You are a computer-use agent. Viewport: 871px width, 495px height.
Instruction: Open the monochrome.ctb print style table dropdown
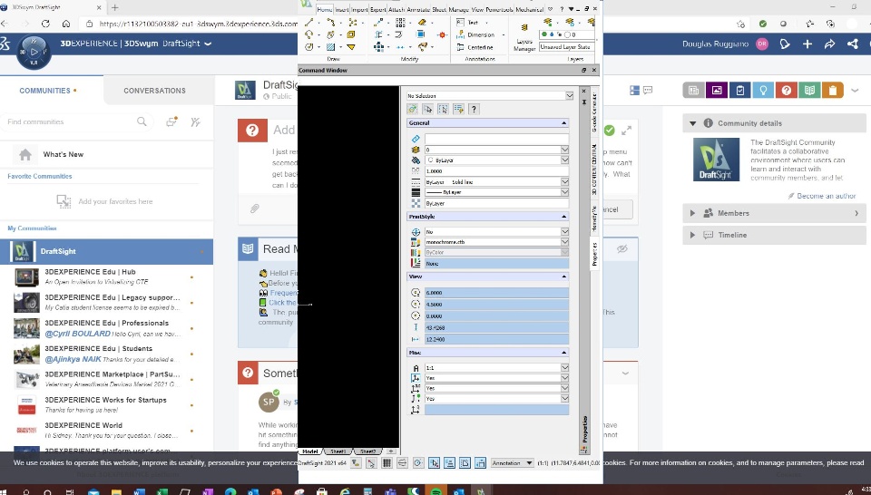tap(496, 242)
